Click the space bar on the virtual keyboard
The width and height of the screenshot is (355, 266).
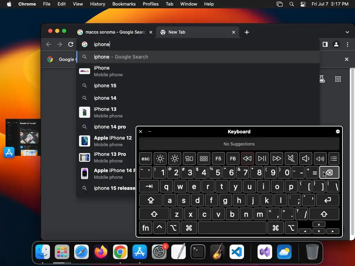click(x=232, y=228)
